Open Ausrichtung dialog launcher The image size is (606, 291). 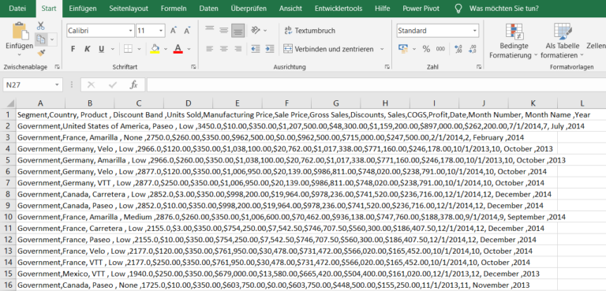tap(387, 67)
